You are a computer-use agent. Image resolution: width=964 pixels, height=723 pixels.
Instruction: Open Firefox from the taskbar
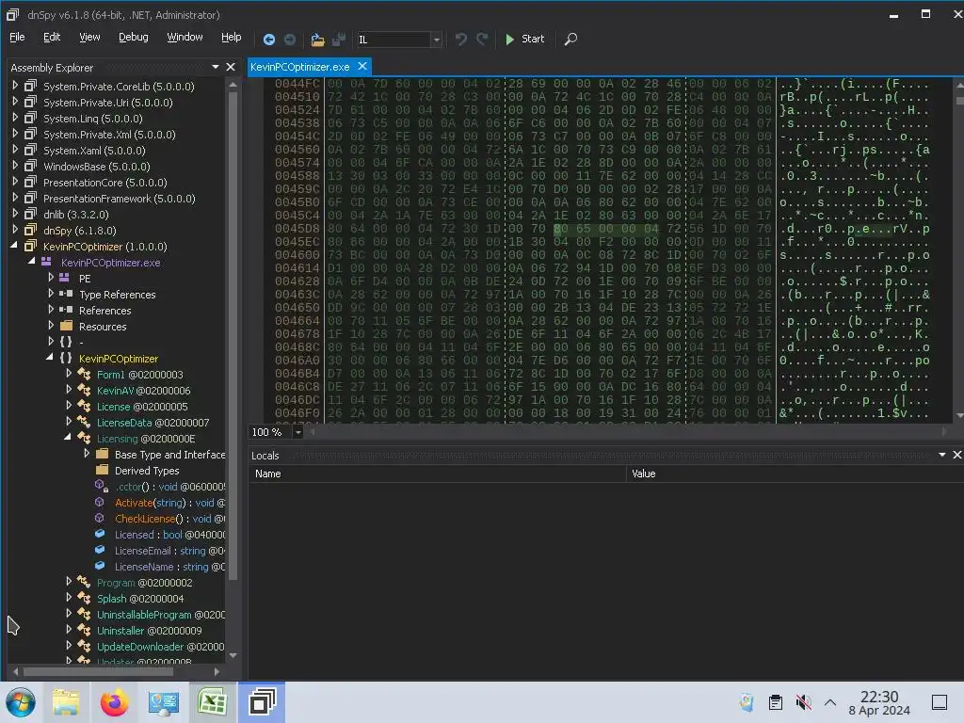point(114,702)
